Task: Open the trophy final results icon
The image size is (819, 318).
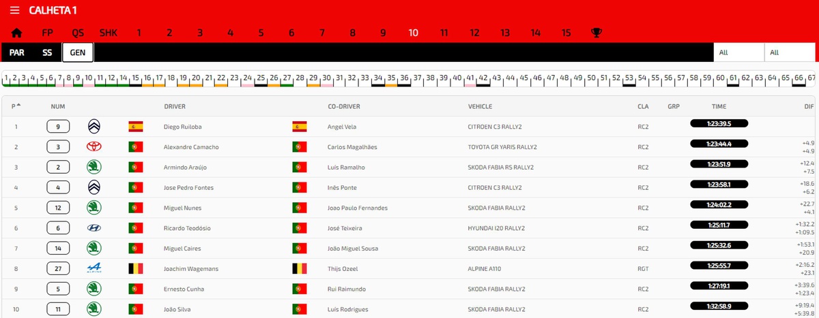Action: coord(597,33)
